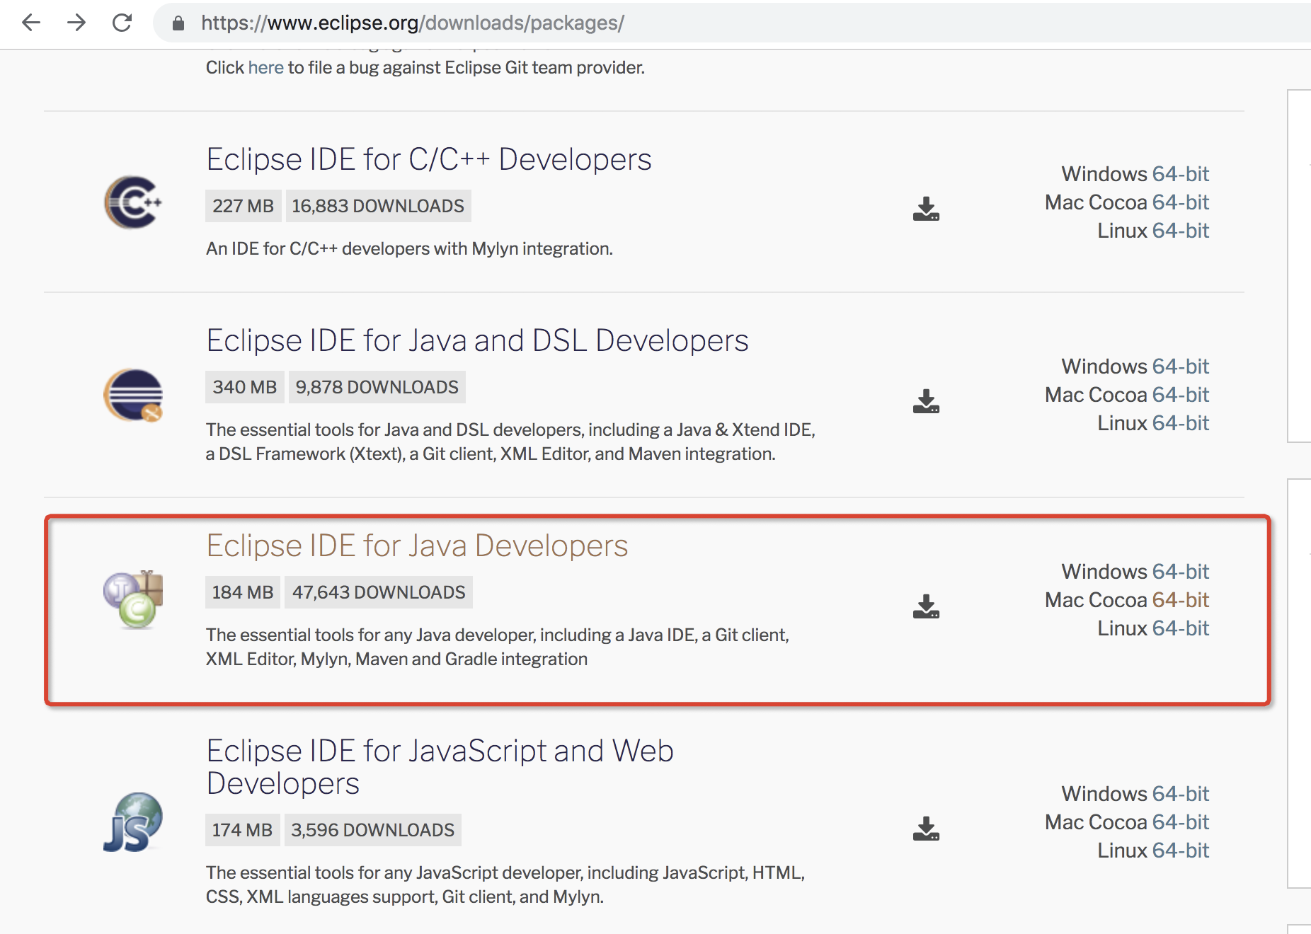Download Java Developers package for Mac Cocoa 64-bit
The image size is (1311, 934).
pyautogui.click(x=1180, y=600)
